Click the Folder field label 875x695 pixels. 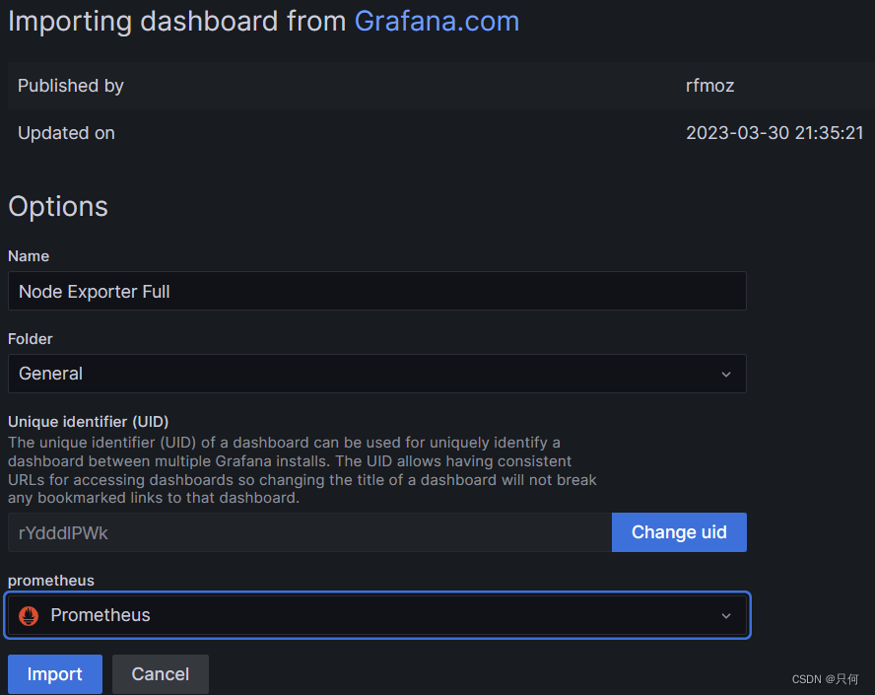click(x=31, y=339)
